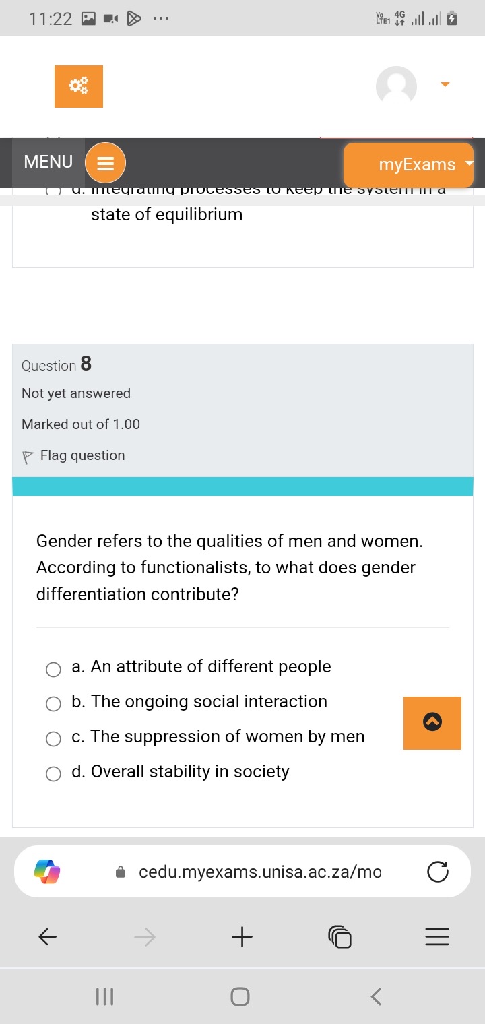This screenshot has width=485, height=1024.
Task: Tap the orange gears icon at the top
Action: 78,86
